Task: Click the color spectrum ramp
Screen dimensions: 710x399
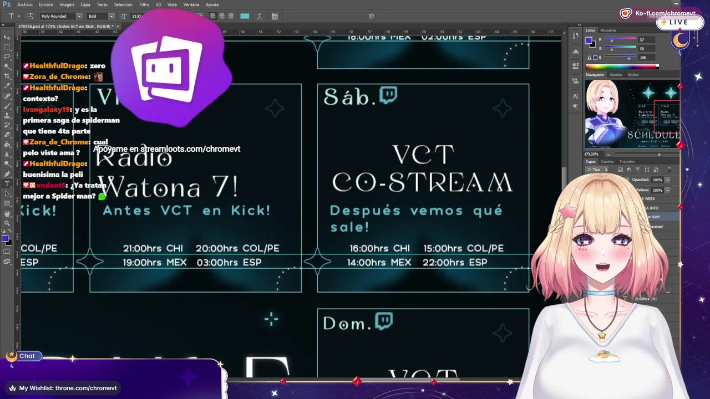Action: tap(622, 66)
